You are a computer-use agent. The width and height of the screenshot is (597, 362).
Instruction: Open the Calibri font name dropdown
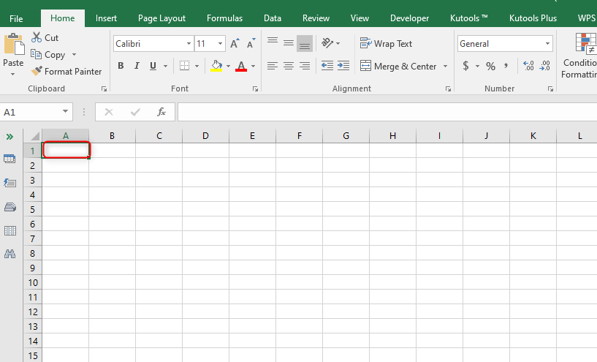coord(189,44)
